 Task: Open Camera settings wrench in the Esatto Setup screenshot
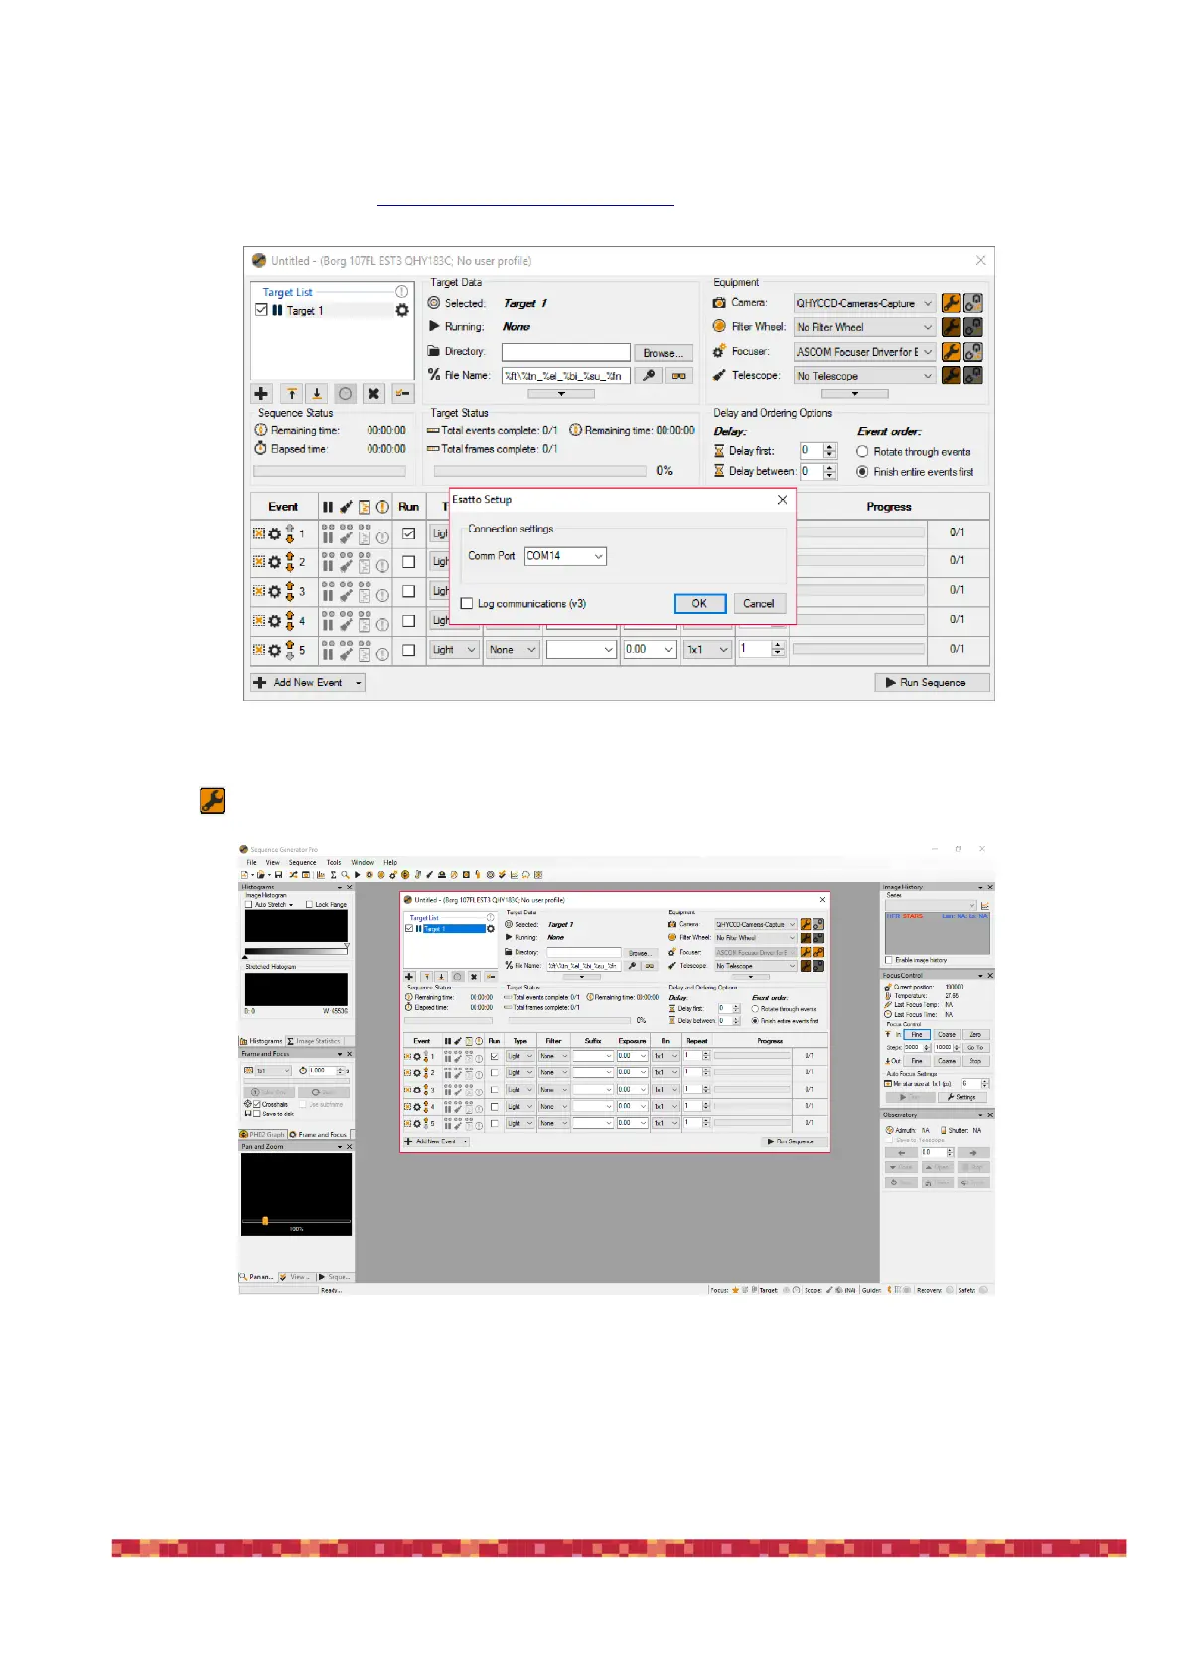tap(951, 303)
